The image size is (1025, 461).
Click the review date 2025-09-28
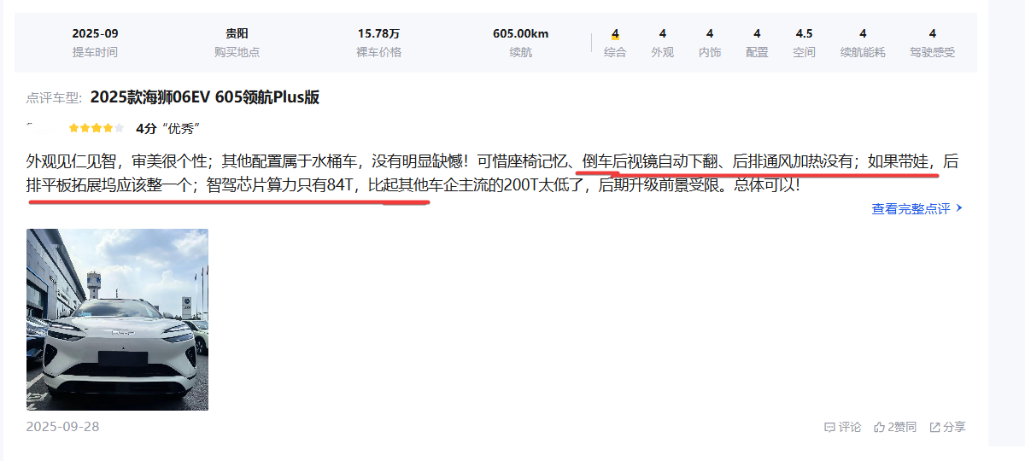click(x=62, y=426)
